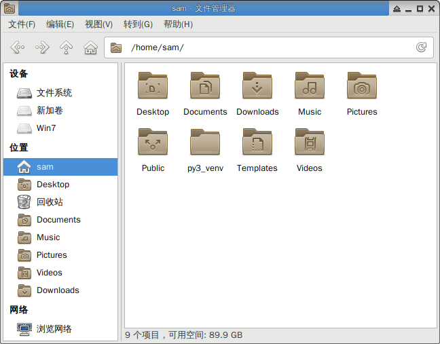Open the Win7 volume in sidebar
The image size is (440, 344).
tap(46, 128)
